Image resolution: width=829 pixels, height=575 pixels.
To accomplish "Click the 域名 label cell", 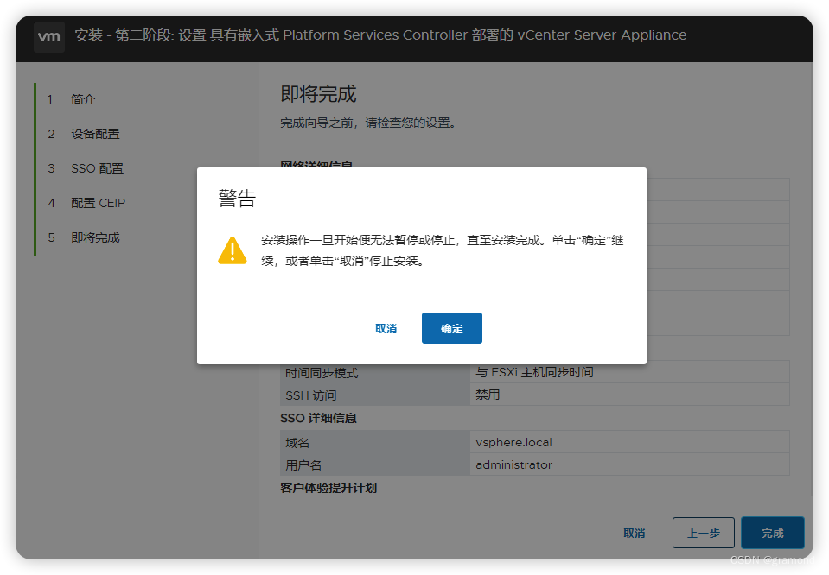I will click(x=375, y=442).
